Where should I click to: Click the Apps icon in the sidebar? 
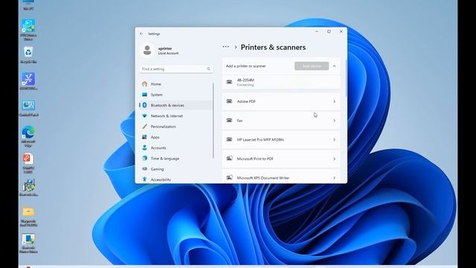[x=144, y=137]
